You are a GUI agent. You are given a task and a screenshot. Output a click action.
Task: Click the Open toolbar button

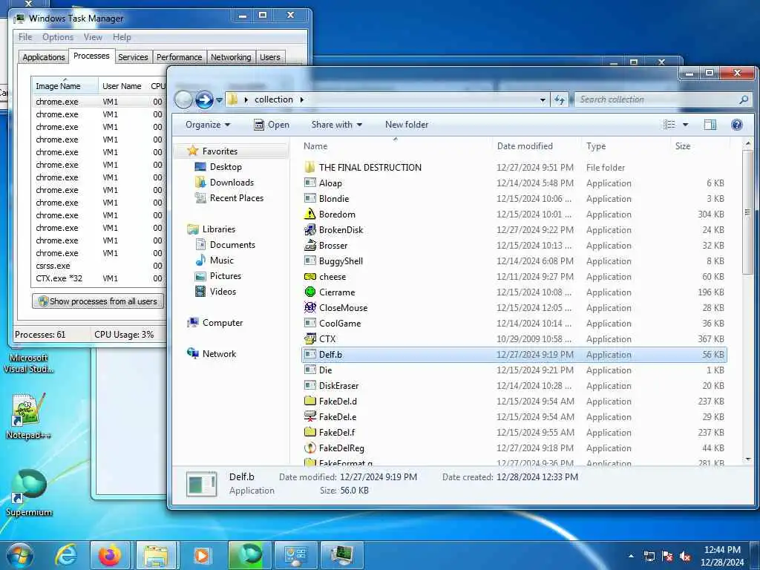click(x=272, y=125)
